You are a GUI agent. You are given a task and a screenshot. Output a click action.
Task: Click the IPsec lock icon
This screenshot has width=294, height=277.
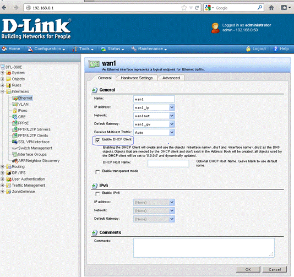coord(15,111)
